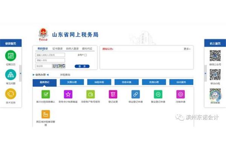
Task: Open the green chat-bubble 复业登记申请 icon
Action: [x=158, y=94]
